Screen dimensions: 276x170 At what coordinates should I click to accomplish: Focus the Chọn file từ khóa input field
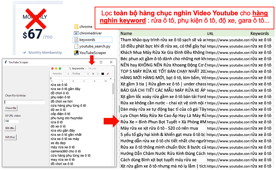25,102
